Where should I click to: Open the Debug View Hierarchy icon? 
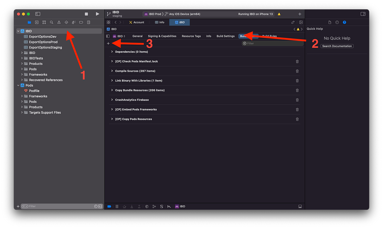(x=147, y=206)
